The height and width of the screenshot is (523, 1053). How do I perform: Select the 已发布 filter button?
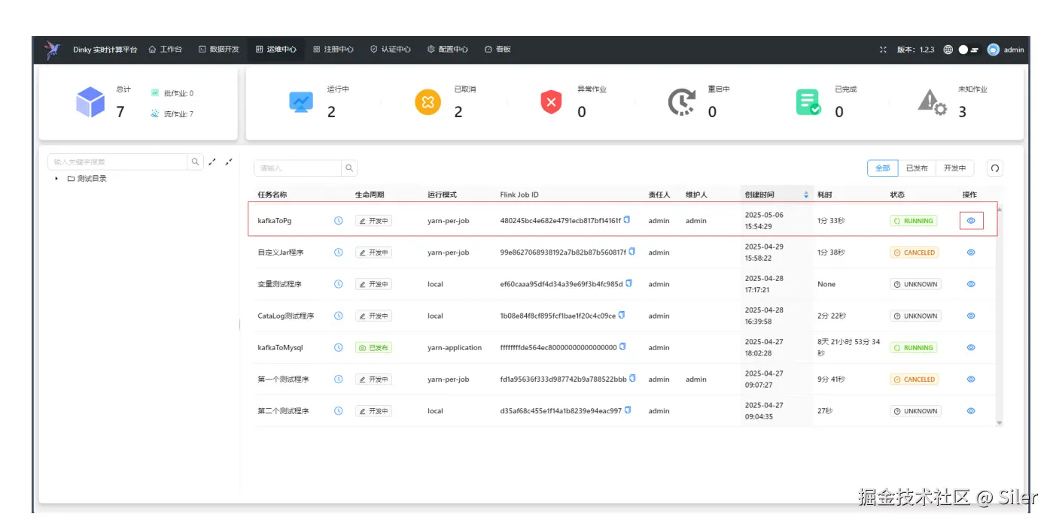pyautogui.click(x=917, y=168)
